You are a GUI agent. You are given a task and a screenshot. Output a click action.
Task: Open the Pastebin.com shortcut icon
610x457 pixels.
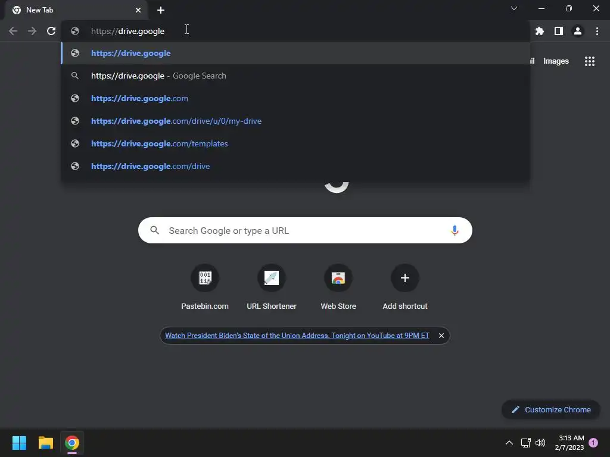205,278
